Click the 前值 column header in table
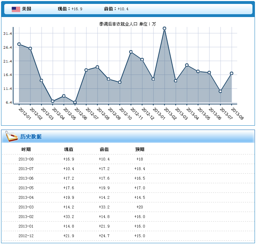This screenshot has height=245, width=256. pos(104,149)
